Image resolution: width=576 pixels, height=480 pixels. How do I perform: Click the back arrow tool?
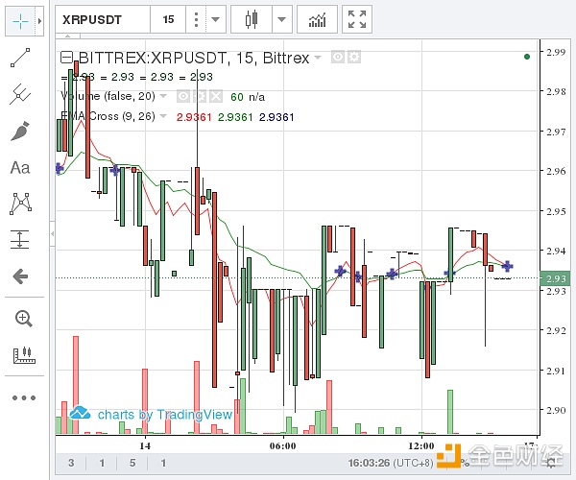point(20,276)
